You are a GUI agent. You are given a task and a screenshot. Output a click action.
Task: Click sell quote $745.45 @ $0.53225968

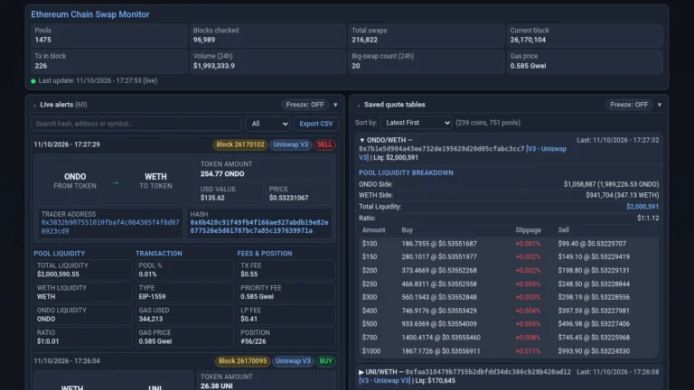point(594,338)
